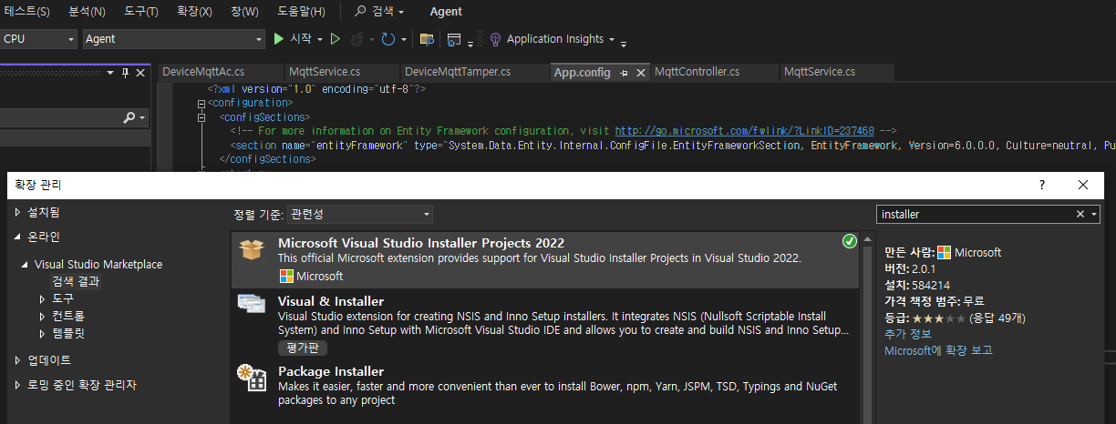Expand the 템플릿 tree node
Viewport: 1116px width, 424px height.
click(42, 333)
